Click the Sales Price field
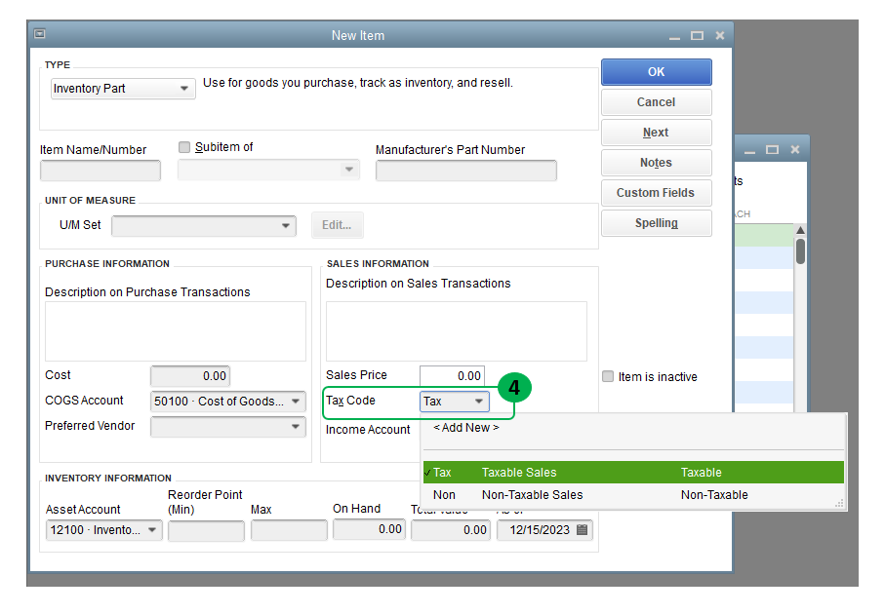Screen dimensions: 885x614 click(x=452, y=376)
